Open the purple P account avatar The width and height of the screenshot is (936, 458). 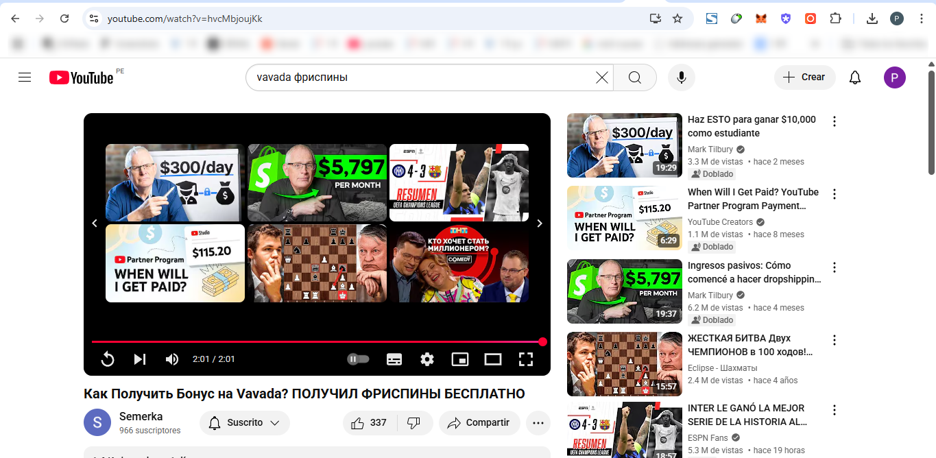point(894,77)
